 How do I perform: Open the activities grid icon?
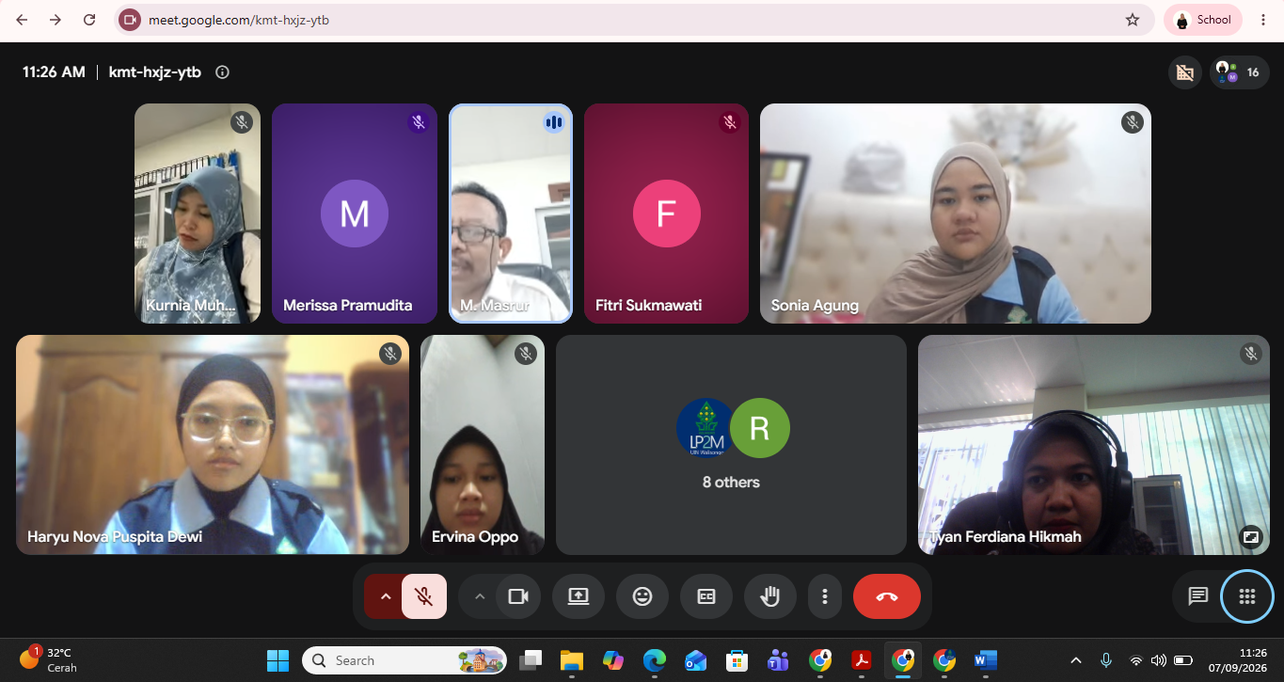(x=1247, y=596)
